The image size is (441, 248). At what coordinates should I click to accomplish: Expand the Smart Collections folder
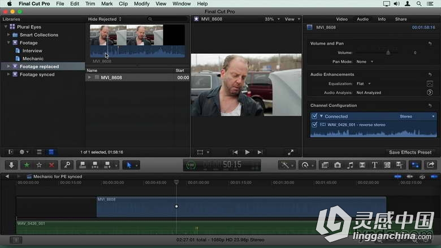[x=8, y=34]
